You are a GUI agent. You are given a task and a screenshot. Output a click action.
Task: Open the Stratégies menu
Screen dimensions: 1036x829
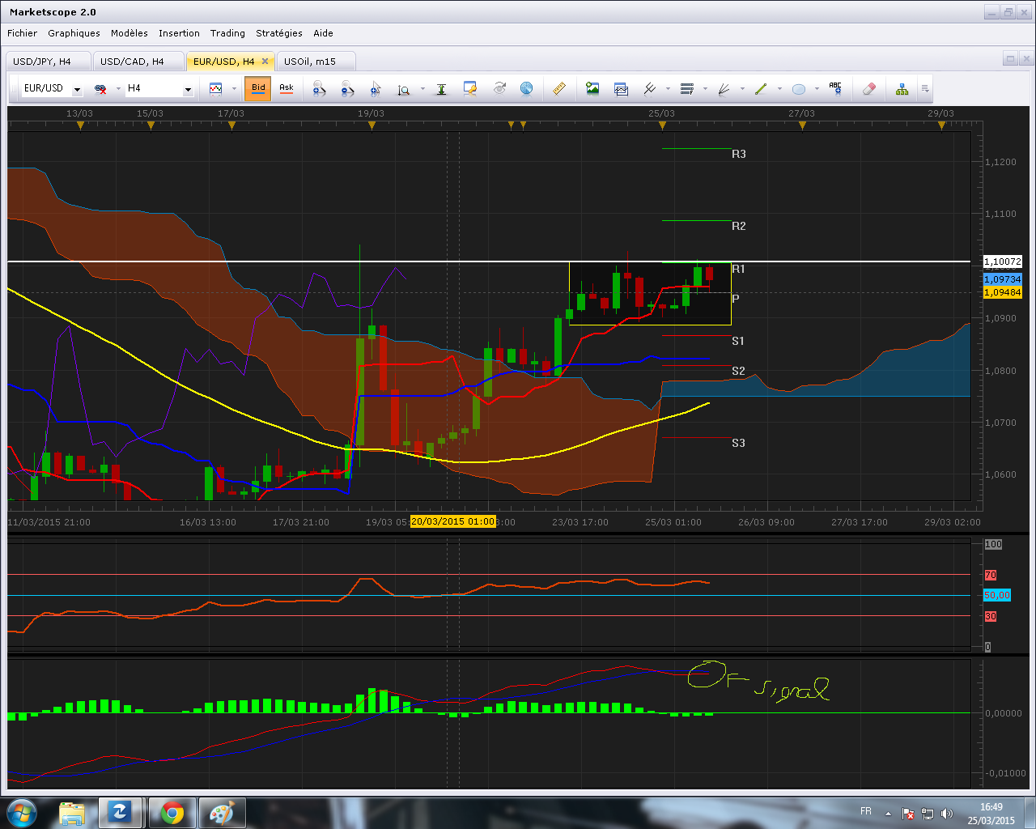pyautogui.click(x=278, y=33)
